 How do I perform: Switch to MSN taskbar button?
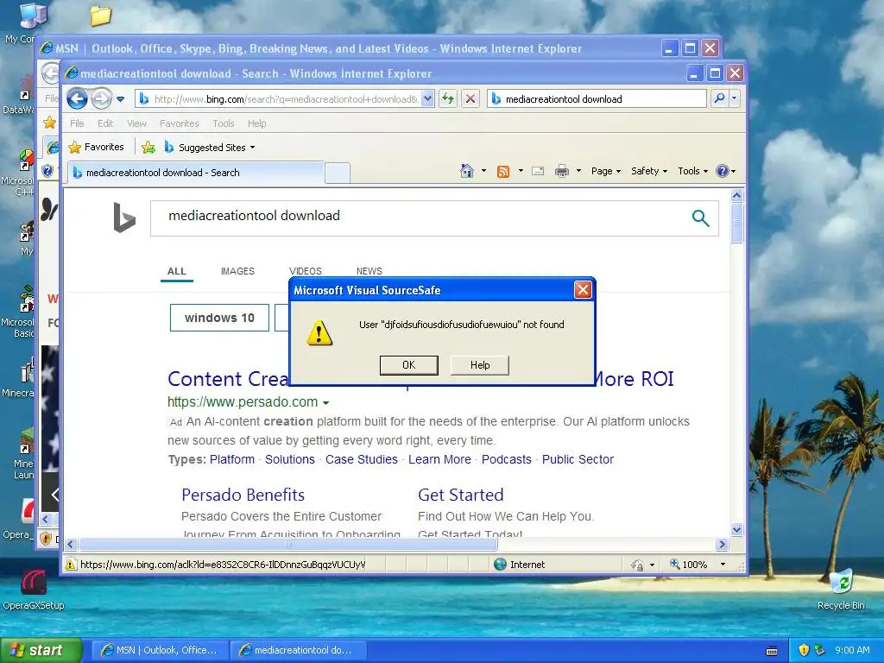click(x=160, y=650)
